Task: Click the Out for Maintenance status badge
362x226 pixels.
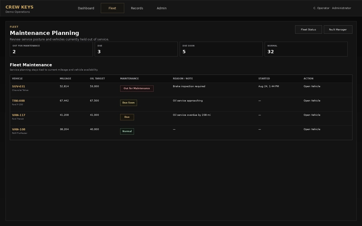Action: (137, 88)
